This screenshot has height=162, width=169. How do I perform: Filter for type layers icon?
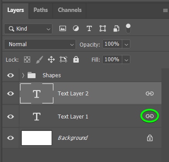89,28
